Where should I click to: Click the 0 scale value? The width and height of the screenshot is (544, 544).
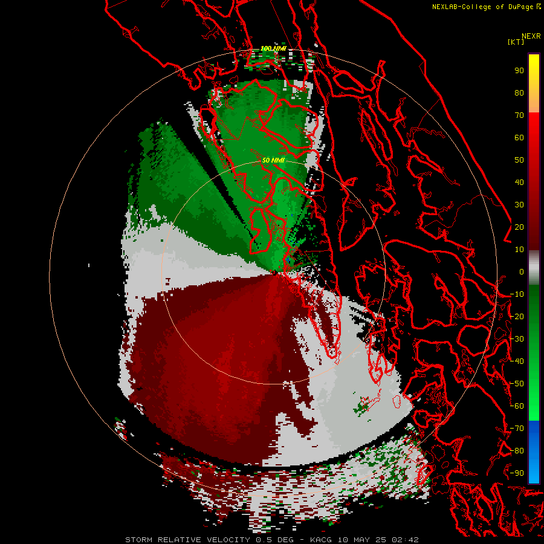(522, 272)
